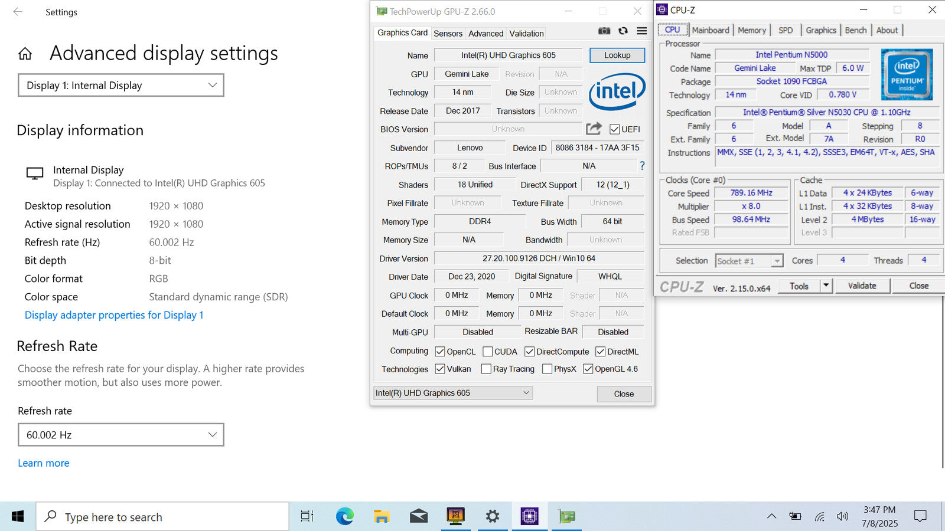Screen dimensions: 945x531
Task: Expand the Display 1: Internal Display dropdown
Action: pyautogui.click(x=121, y=86)
